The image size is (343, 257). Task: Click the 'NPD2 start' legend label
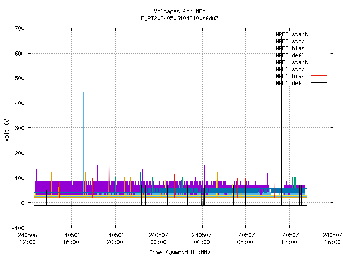click(292, 34)
